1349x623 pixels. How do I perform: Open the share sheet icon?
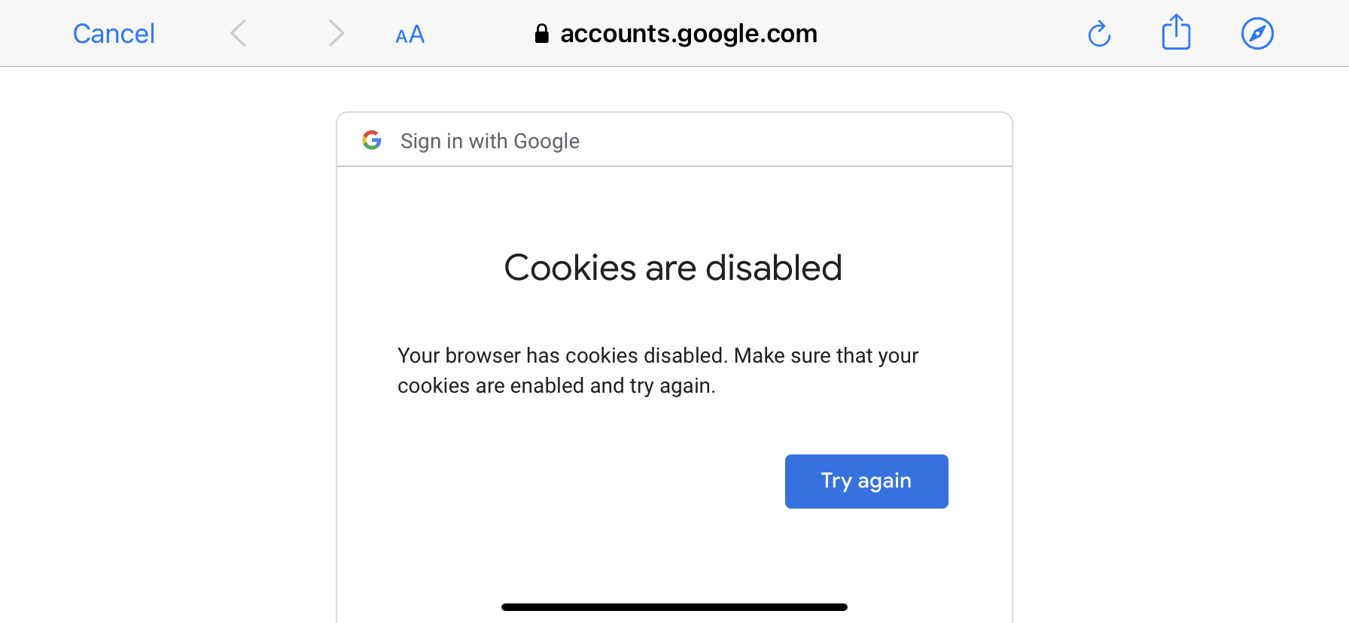(x=1177, y=33)
